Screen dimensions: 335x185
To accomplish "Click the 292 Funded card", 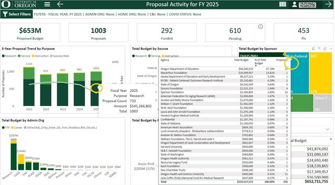I will coord(167,32).
